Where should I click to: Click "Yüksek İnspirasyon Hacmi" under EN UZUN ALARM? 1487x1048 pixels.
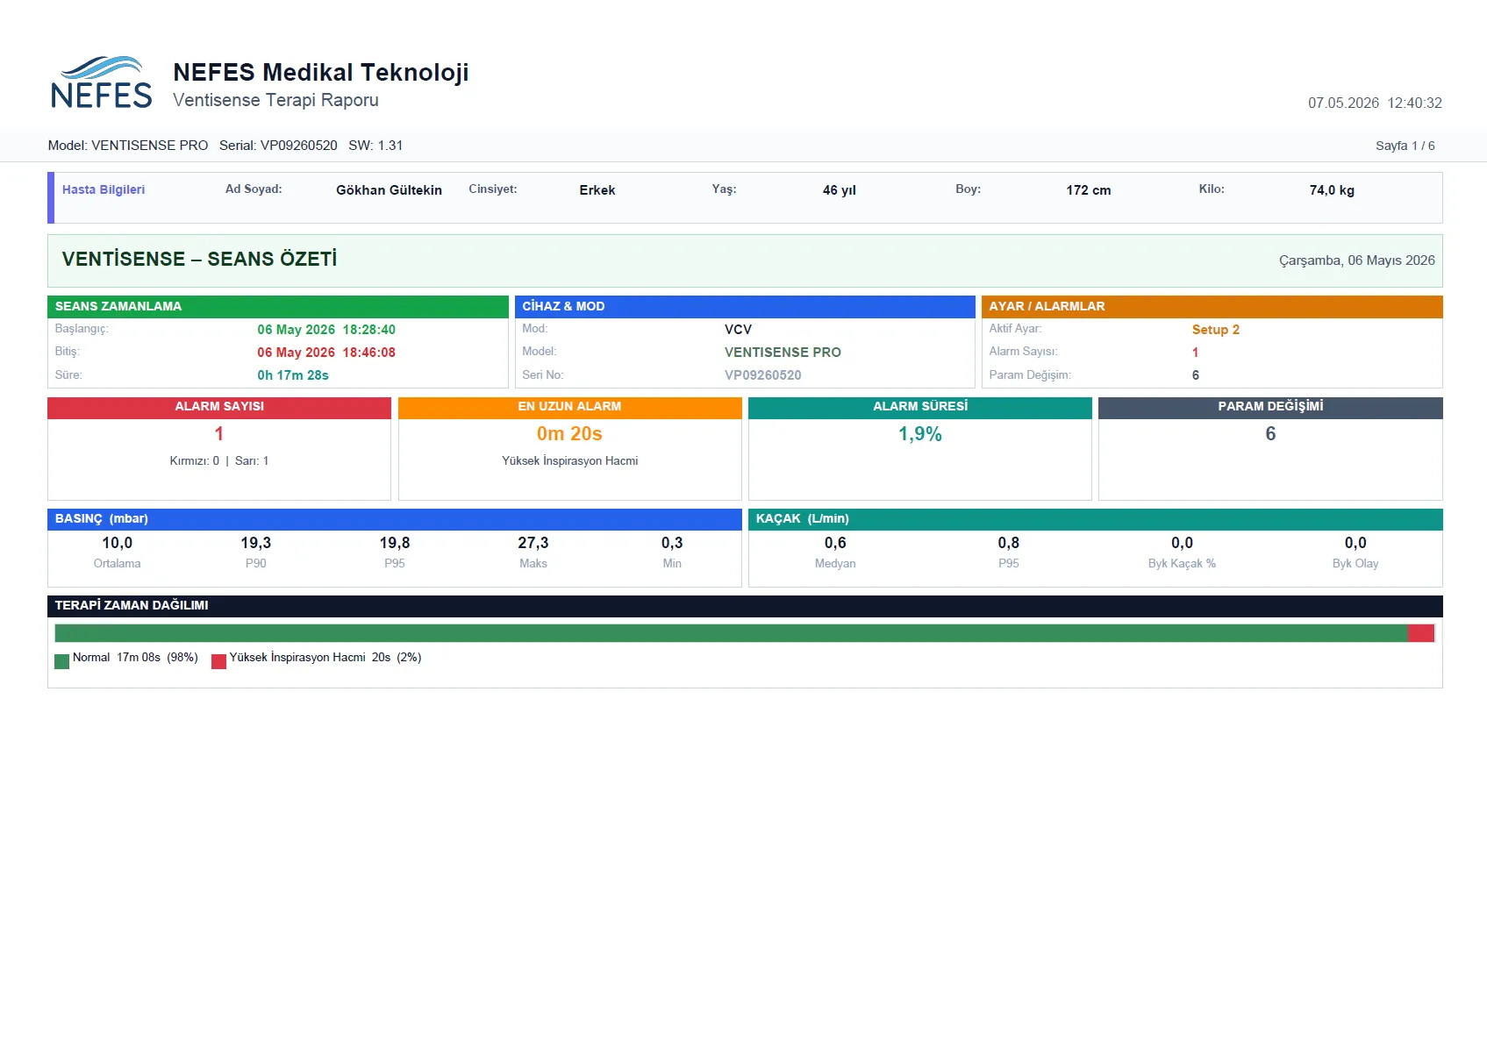tap(569, 461)
